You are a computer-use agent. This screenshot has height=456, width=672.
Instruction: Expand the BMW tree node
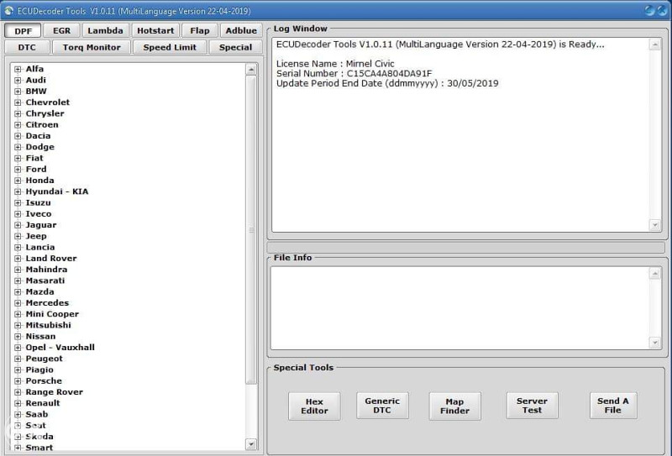coord(18,92)
